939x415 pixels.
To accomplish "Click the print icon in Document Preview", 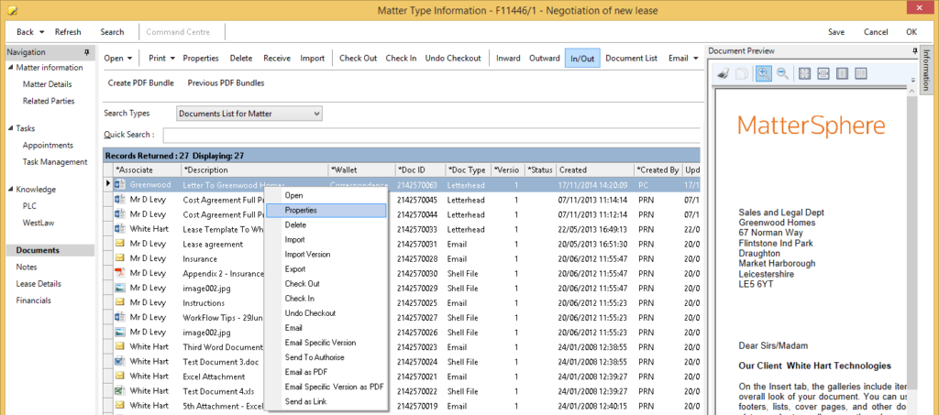I will pyautogui.click(x=724, y=73).
